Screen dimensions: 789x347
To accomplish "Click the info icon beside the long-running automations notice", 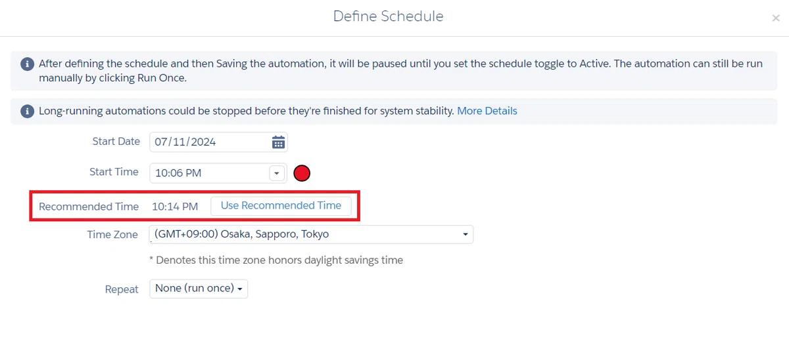I will coord(27,112).
